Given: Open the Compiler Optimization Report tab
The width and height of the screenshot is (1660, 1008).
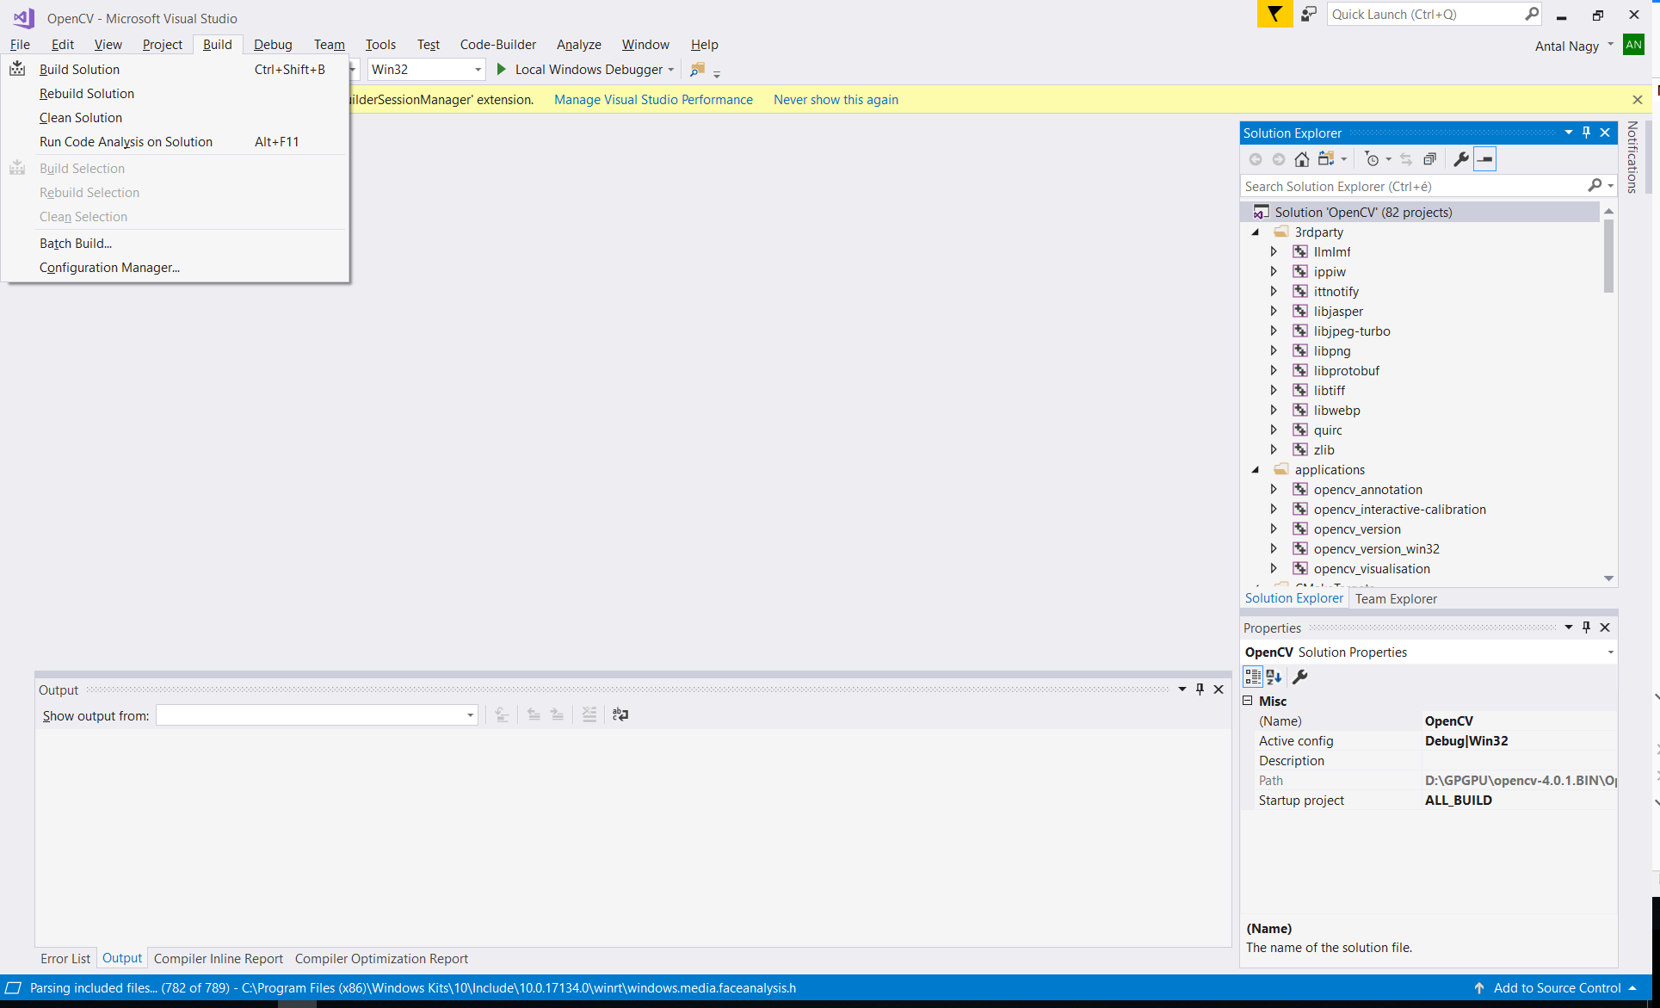Looking at the screenshot, I should click(381, 958).
